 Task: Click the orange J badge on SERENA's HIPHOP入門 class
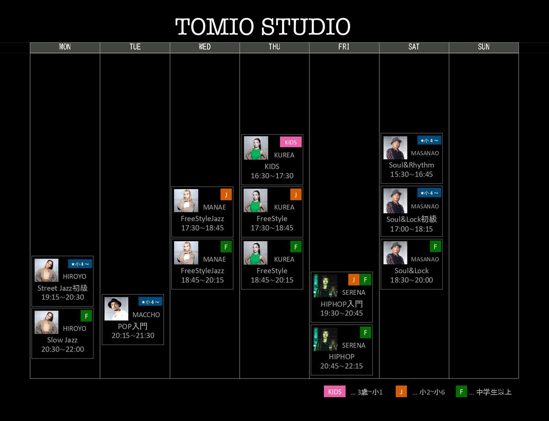[354, 280]
